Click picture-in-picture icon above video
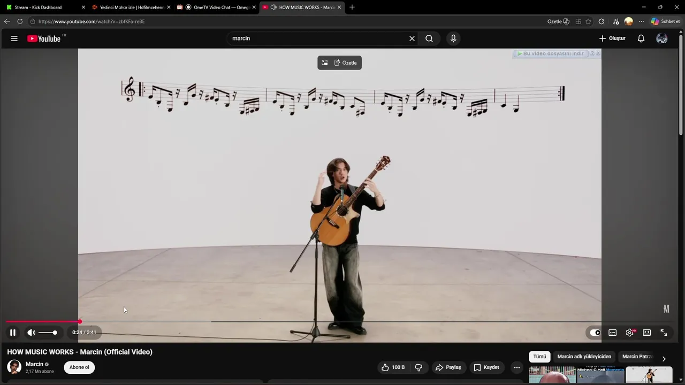Screen dimensions: 685x385 click(x=324, y=63)
